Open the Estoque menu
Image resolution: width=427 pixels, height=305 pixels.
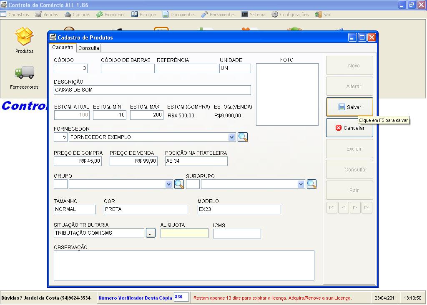tap(144, 15)
